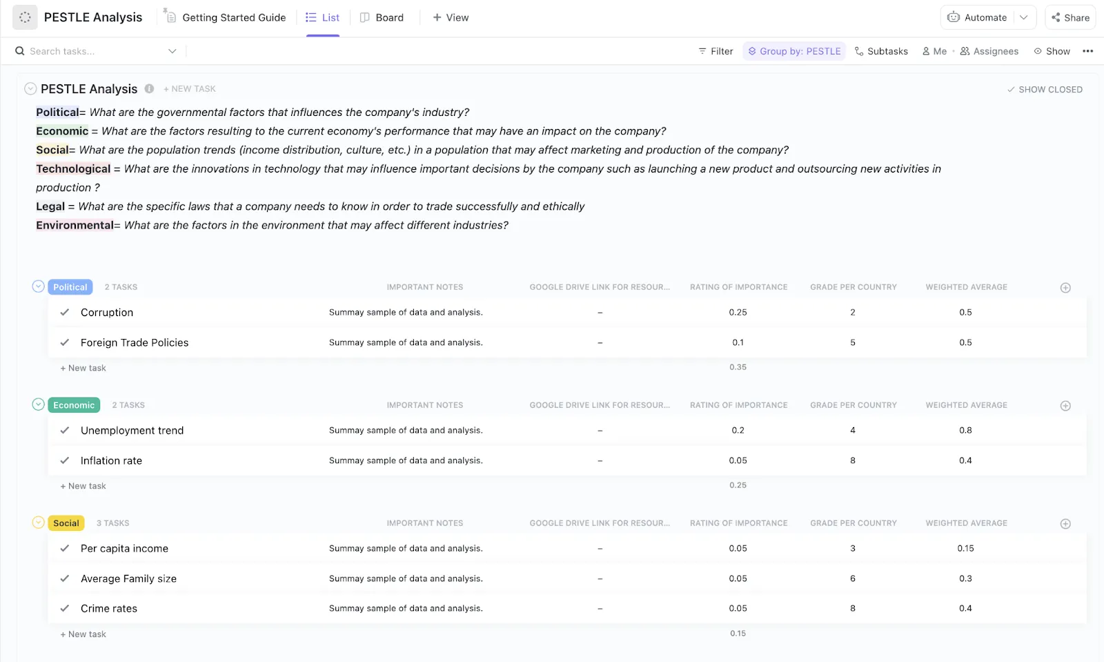Check off the Corruption task
The height and width of the screenshot is (662, 1104).
pyautogui.click(x=65, y=312)
